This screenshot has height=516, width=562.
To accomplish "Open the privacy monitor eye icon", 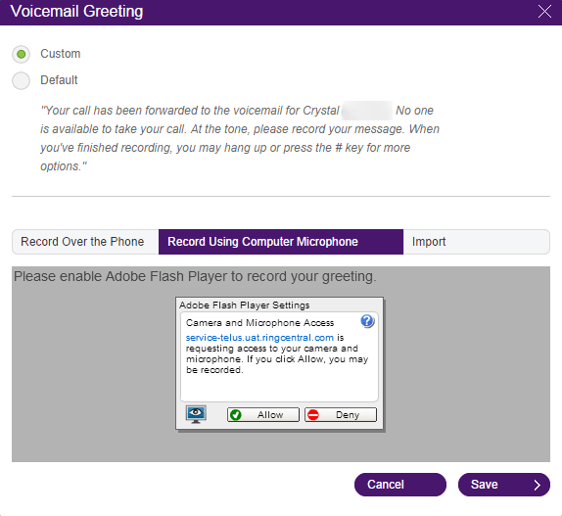I will [196, 414].
